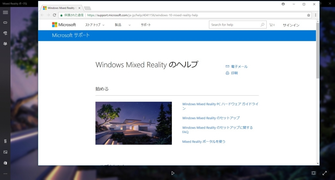335x180 pixels.
Task: Open the Mixed Reality Portal hamburger menu
Action: 5,12
